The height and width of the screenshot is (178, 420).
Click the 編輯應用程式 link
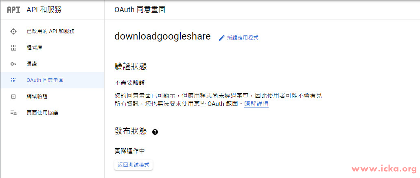(243, 38)
